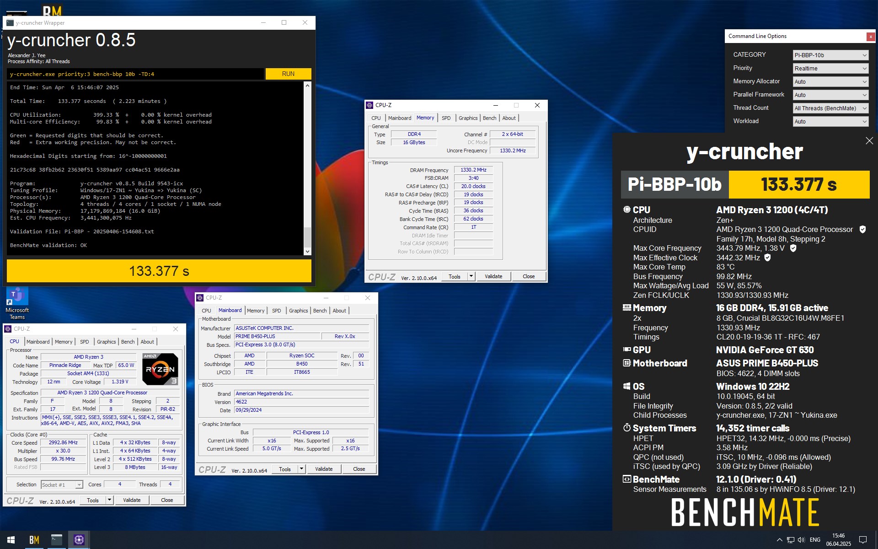This screenshot has width=878, height=549.
Task: Click shield icon next to Max Core Frequency
Action: click(x=793, y=248)
